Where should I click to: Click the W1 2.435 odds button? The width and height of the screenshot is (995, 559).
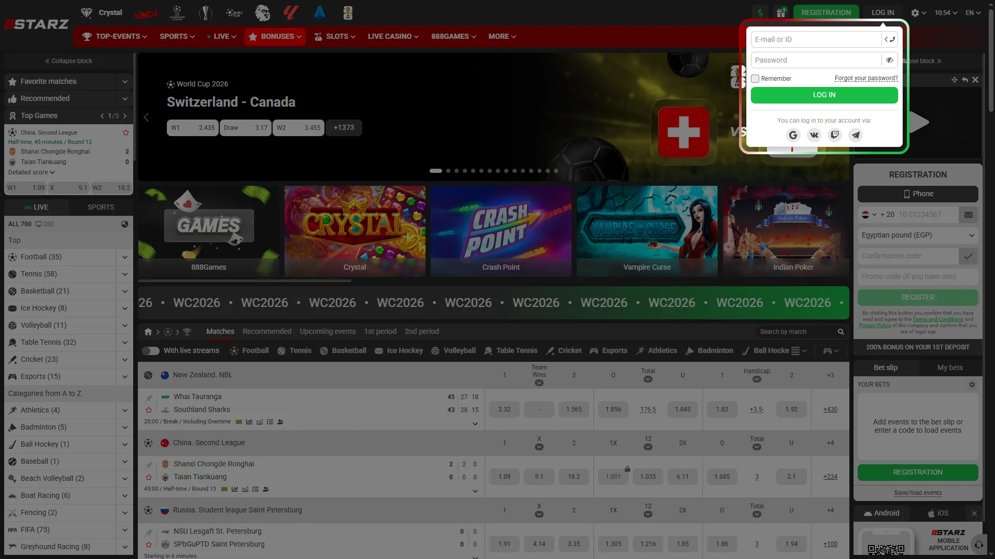[193, 128]
